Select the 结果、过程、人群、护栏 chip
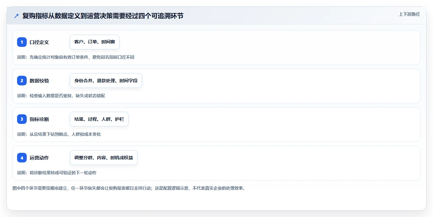 pyautogui.click(x=99, y=119)
